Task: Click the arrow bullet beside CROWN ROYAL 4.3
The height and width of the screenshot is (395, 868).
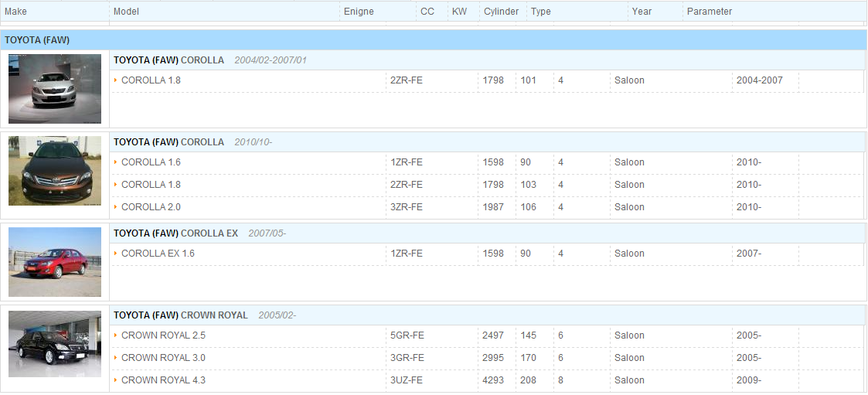Action: point(116,380)
